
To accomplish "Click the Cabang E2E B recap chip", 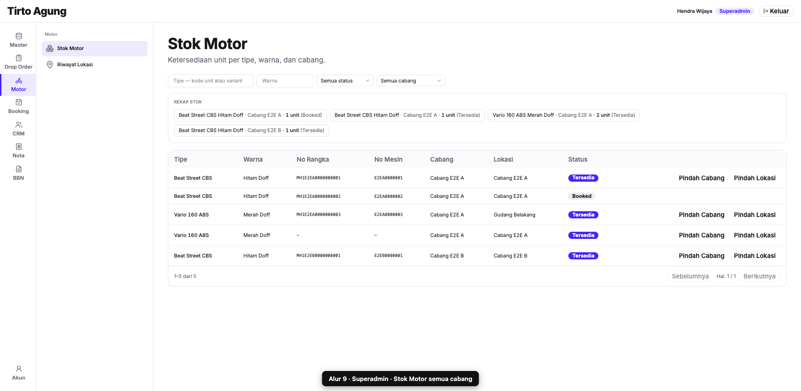I will tap(251, 131).
